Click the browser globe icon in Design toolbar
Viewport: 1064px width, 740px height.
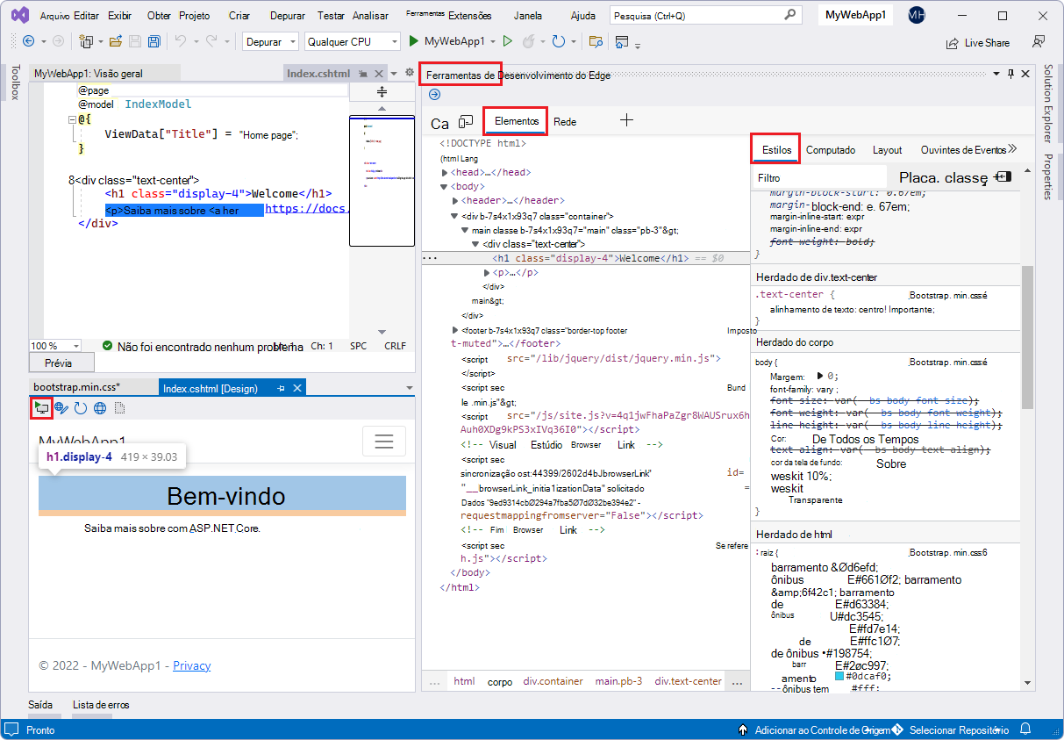point(100,407)
